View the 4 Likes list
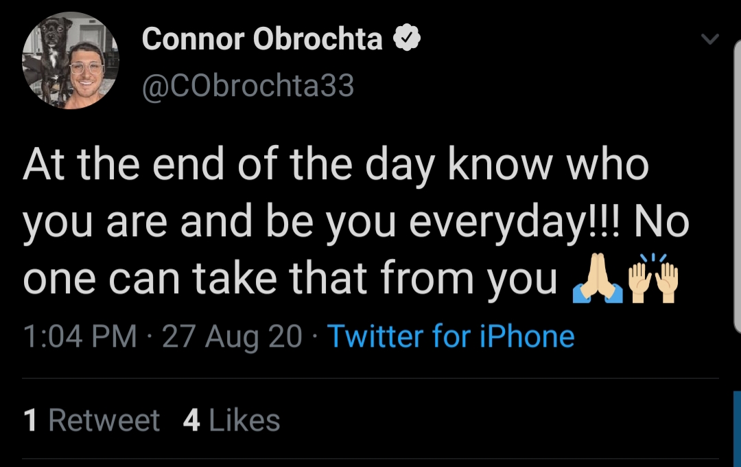This screenshot has height=467, width=741. click(232, 420)
